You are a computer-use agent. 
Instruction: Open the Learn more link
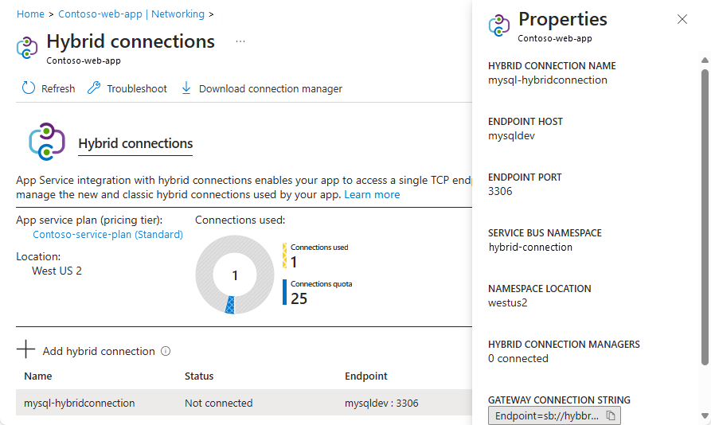[x=372, y=194]
